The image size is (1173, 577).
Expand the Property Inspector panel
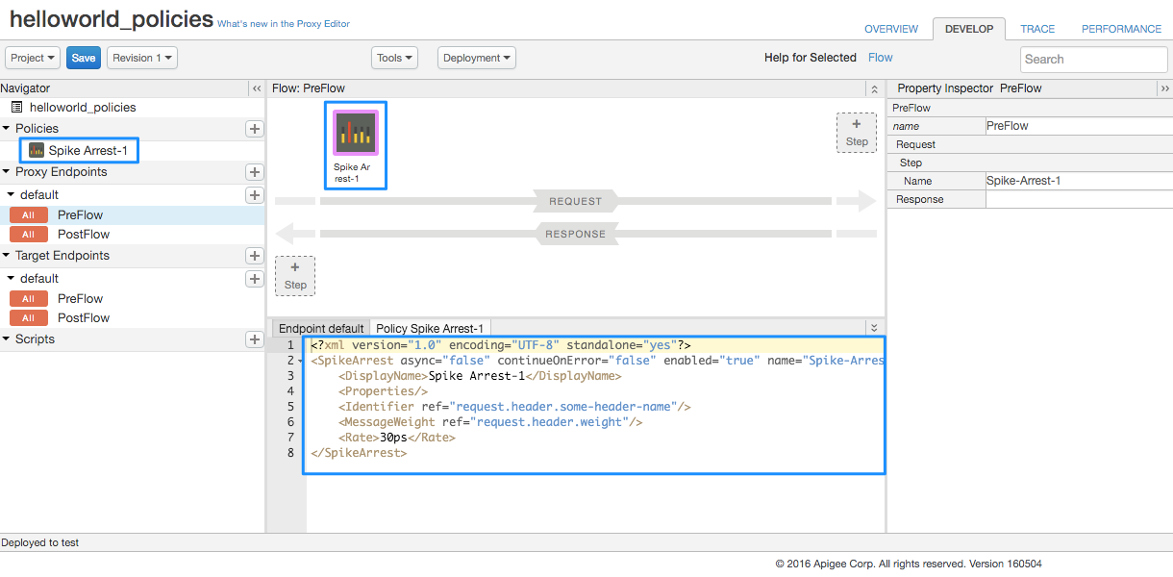[x=1164, y=88]
